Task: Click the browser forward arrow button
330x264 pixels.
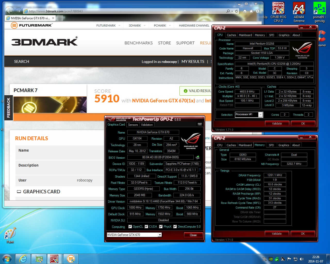Action: click(x=18, y=11)
